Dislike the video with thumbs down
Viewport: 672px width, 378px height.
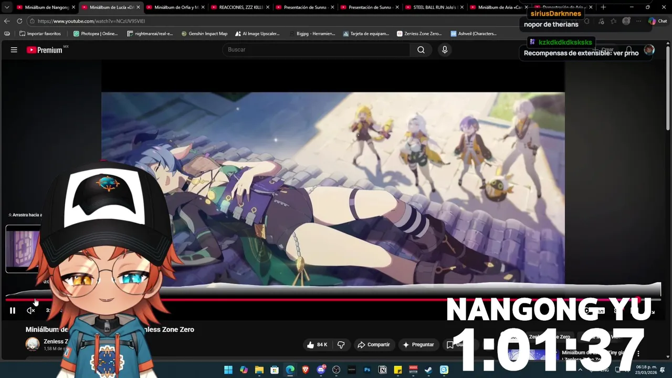pyautogui.click(x=341, y=344)
